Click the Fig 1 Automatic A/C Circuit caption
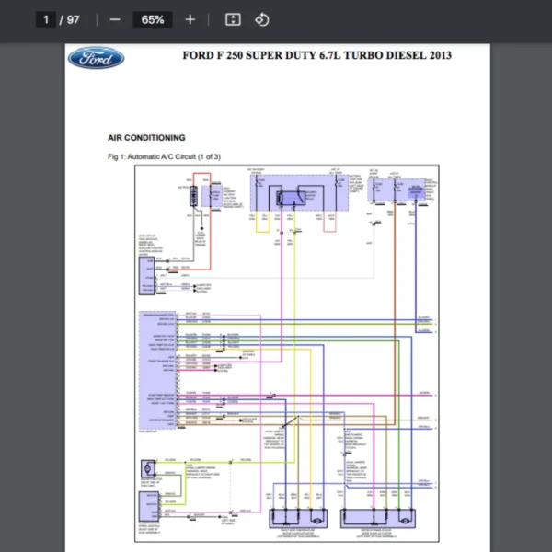The height and width of the screenshot is (552, 552). click(x=164, y=156)
